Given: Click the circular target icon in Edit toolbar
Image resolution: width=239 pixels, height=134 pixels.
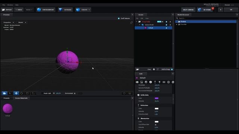Looking at the screenshot, I should point(168,82).
